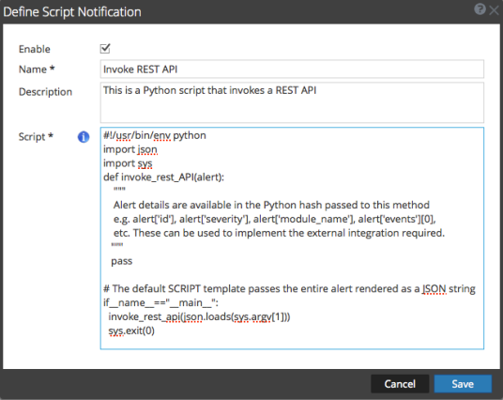Click the 'Alert details are available' comment line
Viewport: 503px width, 400px height.
(271, 205)
